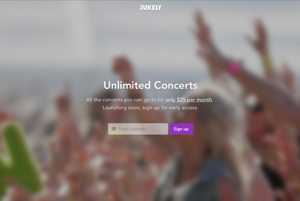Click the Jukely logo at top

(150, 8)
